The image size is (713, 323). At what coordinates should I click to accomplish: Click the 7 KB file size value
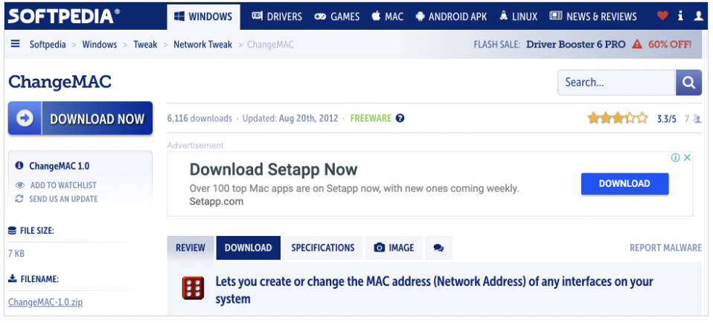click(x=16, y=253)
